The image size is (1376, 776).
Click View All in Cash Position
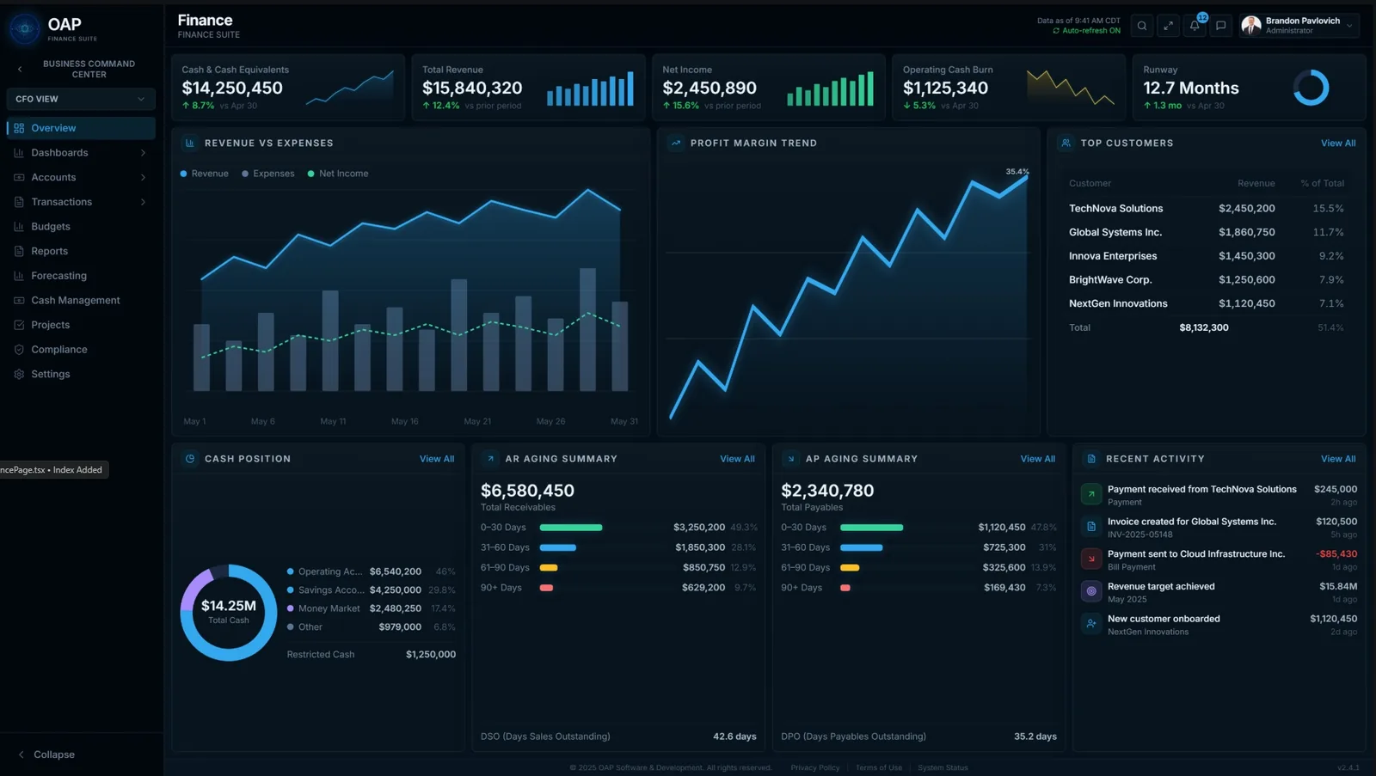[x=437, y=459]
